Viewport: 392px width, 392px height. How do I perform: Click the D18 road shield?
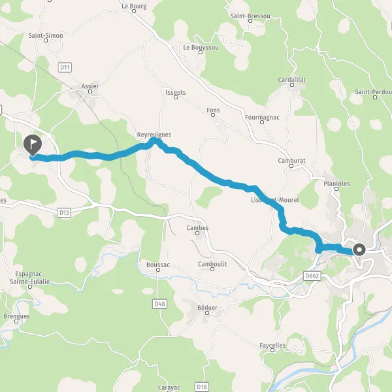coord(201,387)
